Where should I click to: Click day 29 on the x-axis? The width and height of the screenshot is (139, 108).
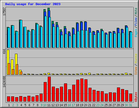tap(122, 105)
